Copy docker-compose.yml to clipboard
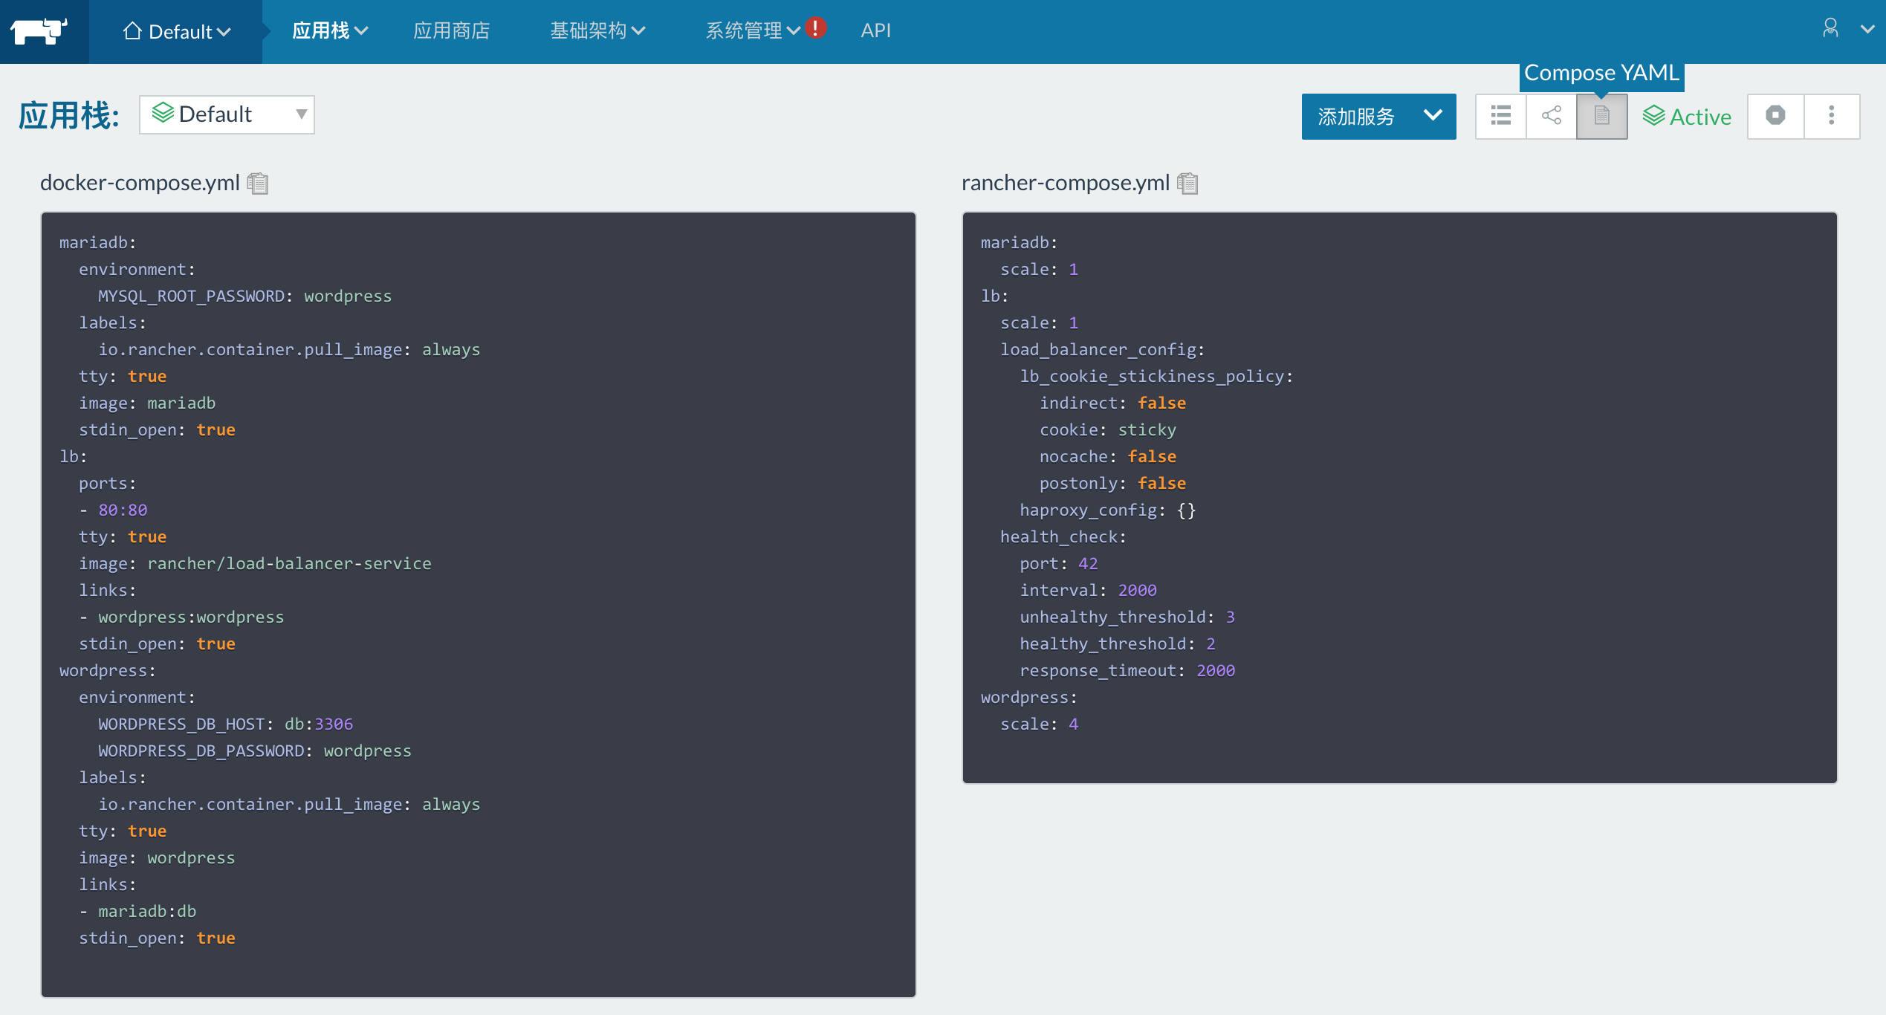 pos(258,183)
